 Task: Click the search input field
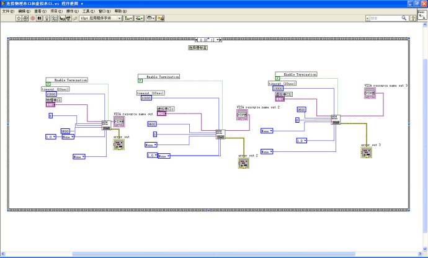tap(388, 18)
